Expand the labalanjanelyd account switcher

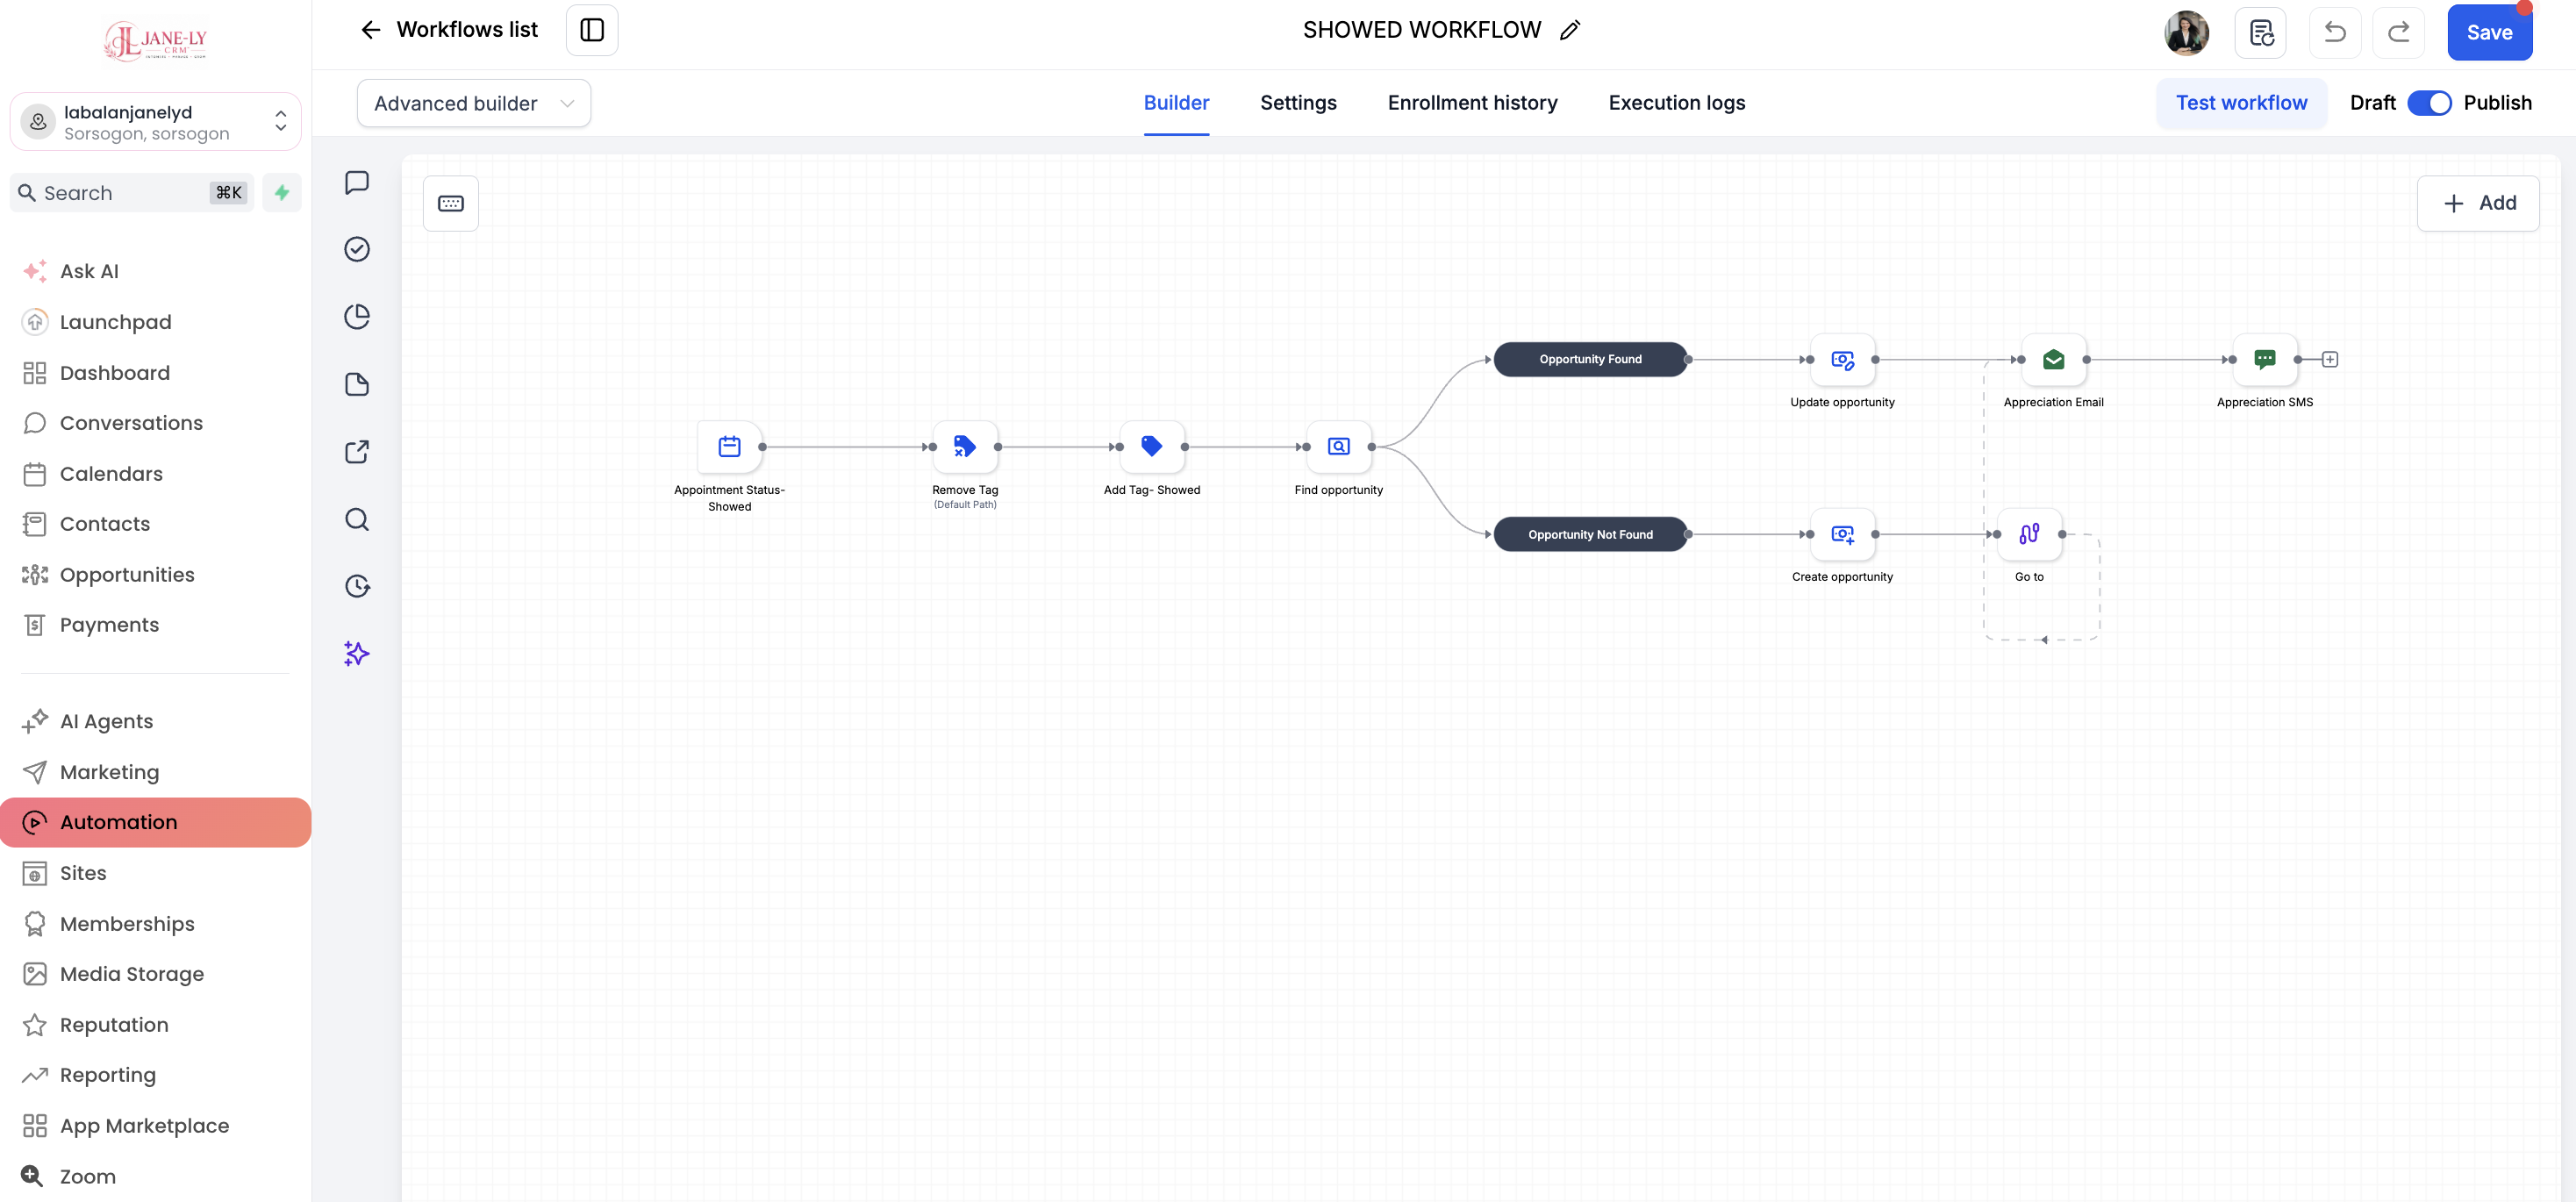tap(155, 122)
